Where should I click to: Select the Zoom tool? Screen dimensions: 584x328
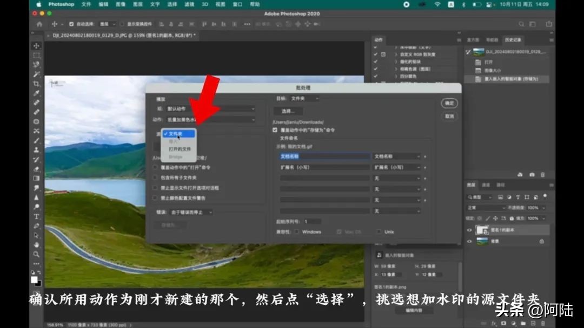[x=37, y=255]
